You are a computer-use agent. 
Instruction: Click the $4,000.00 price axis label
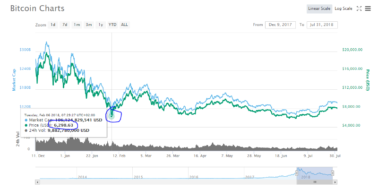pos(352,125)
